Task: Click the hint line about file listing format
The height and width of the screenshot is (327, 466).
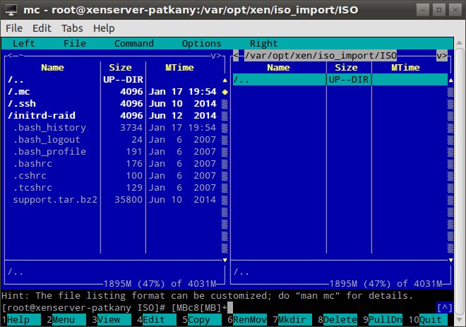Action: 208,296
